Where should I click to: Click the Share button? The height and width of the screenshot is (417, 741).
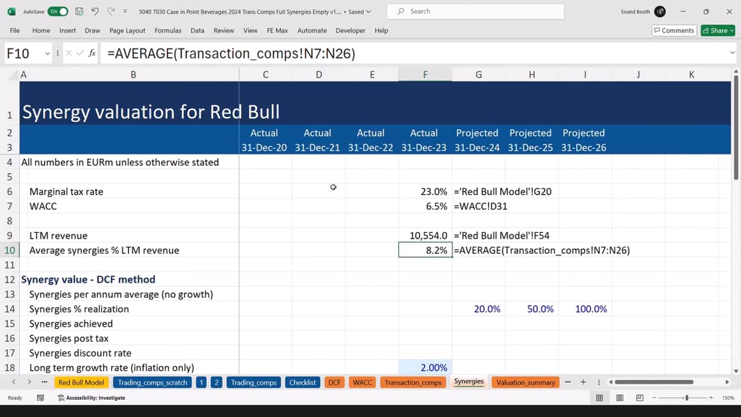(x=718, y=30)
